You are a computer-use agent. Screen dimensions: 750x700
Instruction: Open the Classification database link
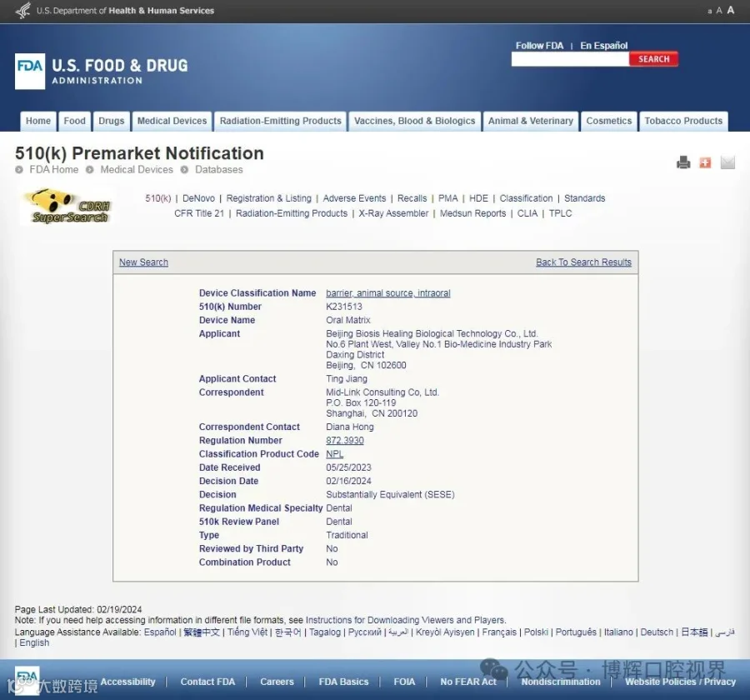526,198
